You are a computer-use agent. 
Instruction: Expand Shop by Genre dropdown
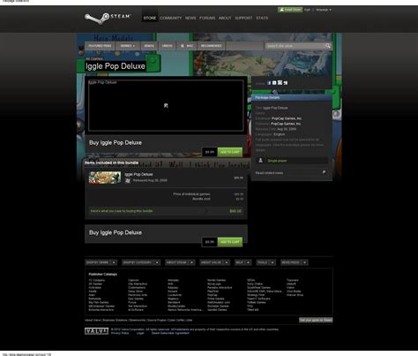pos(101,262)
